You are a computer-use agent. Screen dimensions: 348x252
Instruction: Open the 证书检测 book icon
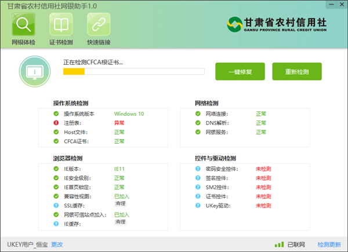61,24
